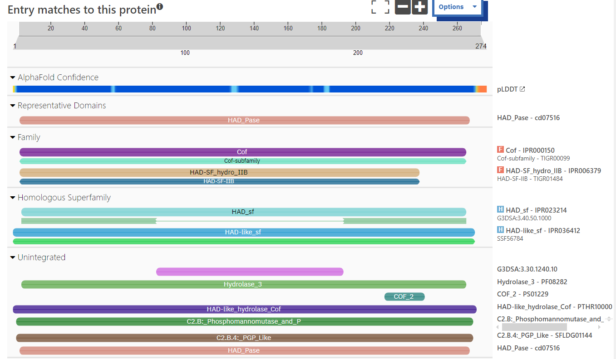This screenshot has width=616, height=359.
Task: Open the HAD-SF_hydro_IIB - IPR006379 link
Action: tap(553, 171)
